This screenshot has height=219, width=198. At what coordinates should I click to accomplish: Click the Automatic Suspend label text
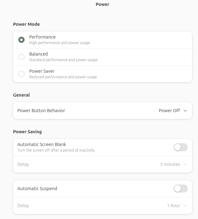click(37, 189)
